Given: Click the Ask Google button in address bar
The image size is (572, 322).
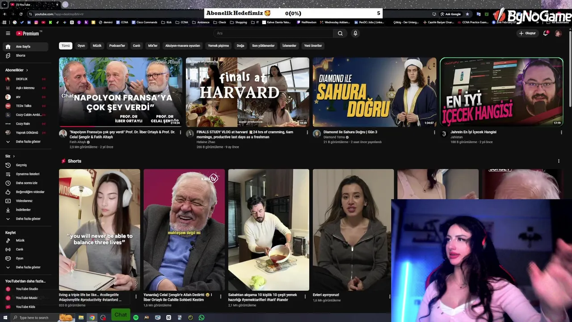Looking at the screenshot, I should point(450,14).
